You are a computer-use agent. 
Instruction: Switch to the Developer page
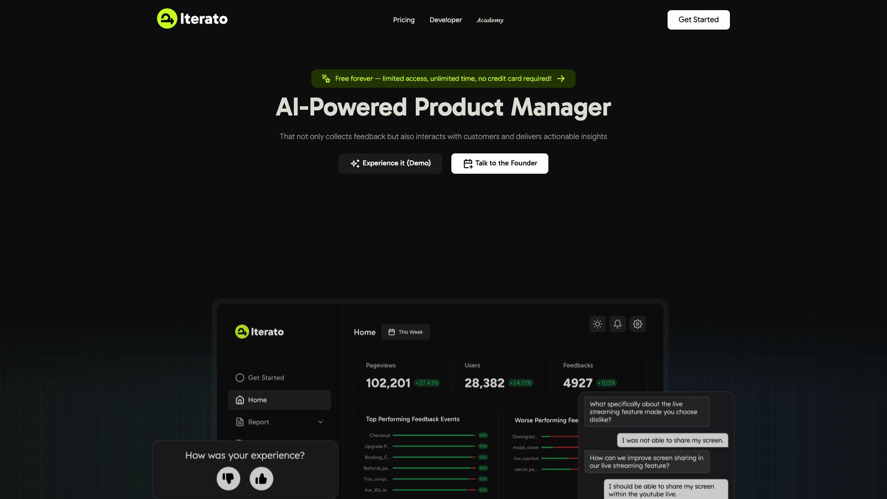pyautogui.click(x=445, y=20)
